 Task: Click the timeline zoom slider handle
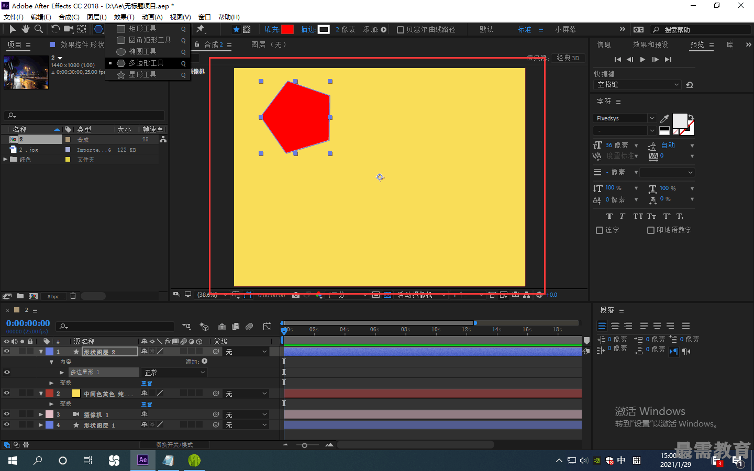(305, 445)
